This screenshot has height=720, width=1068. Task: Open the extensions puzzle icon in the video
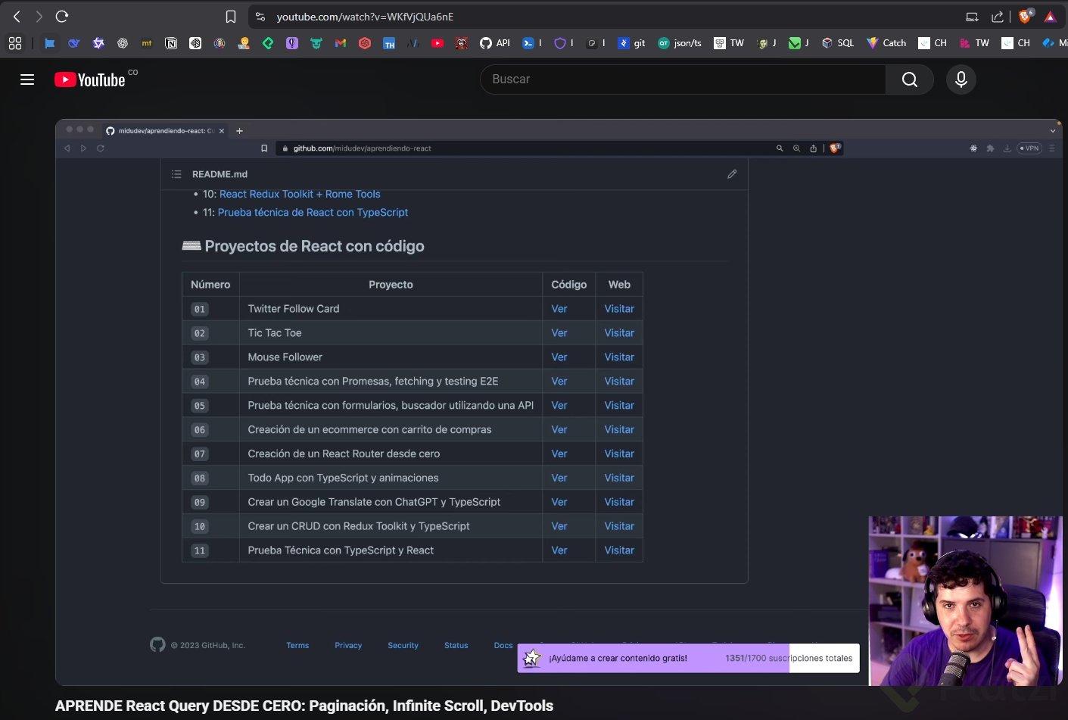coord(990,148)
